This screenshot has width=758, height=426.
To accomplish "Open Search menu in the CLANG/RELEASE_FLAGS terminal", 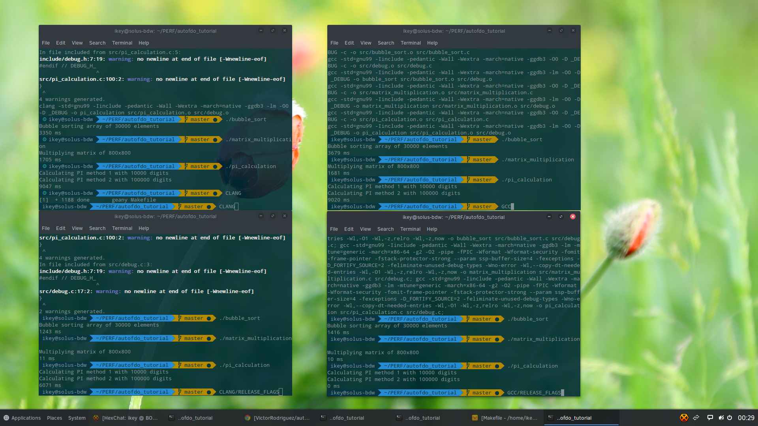I will tap(97, 228).
